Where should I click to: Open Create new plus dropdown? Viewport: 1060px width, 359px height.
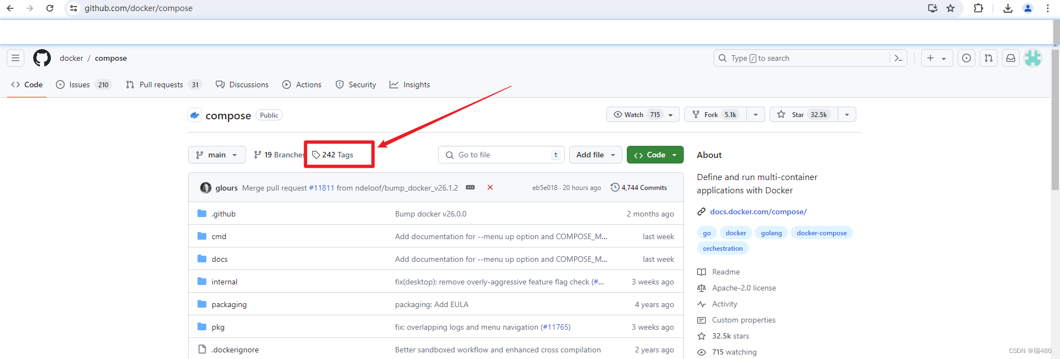937,58
